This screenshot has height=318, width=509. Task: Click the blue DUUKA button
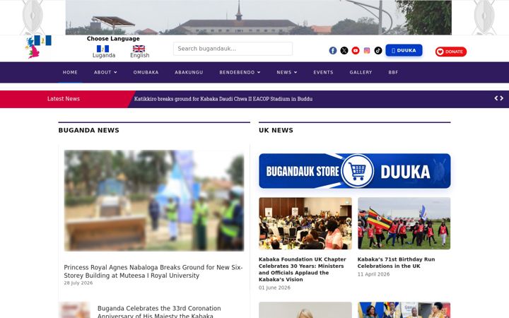404,50
